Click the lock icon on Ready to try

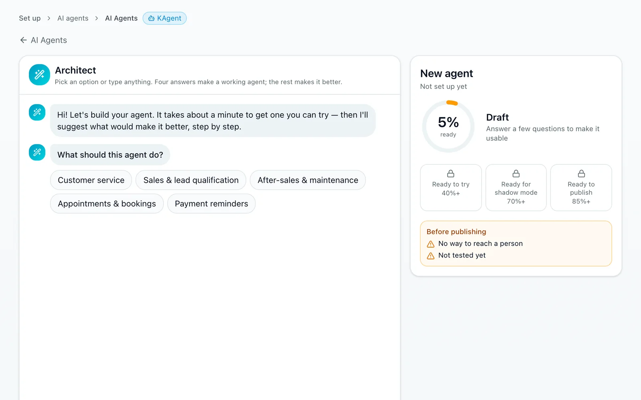pos(451,174)
